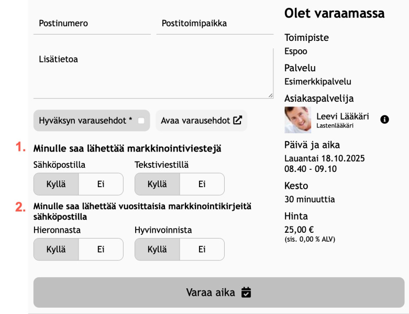Choose Kyllä for Hyvinvoinnista newsletters
The image size is (409, 314).
point(157,250)
